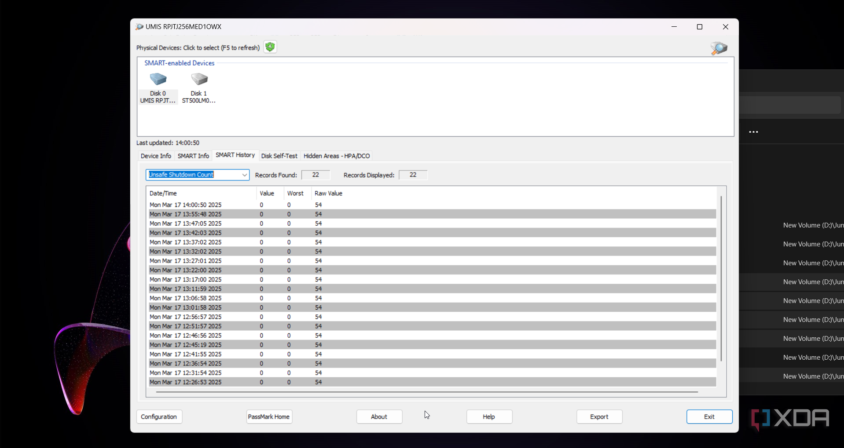Click Records Found value field
Image resolution: width=844 pixels, height=448 pixels.
pyautogui.click(x=316, y=175)
